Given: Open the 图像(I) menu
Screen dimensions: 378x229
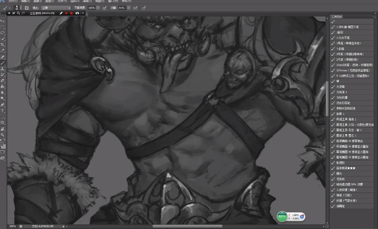Looking at the screenshot, I should point(37,1).
